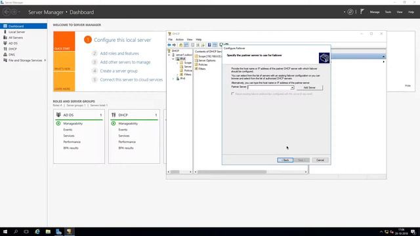Toggle the reuse existing failover relationships checkbox
The image size is (420, 236).
(232, 94)
